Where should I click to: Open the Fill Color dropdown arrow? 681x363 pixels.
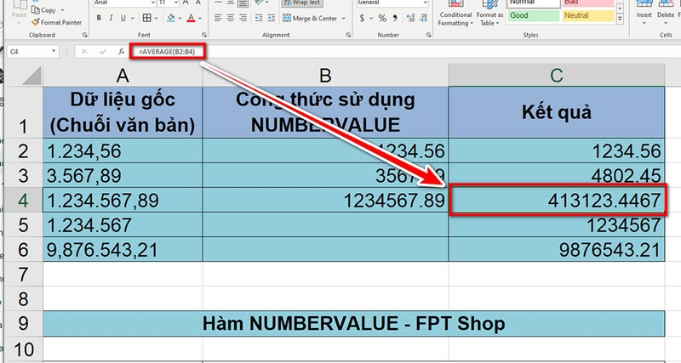click(180, 18)
